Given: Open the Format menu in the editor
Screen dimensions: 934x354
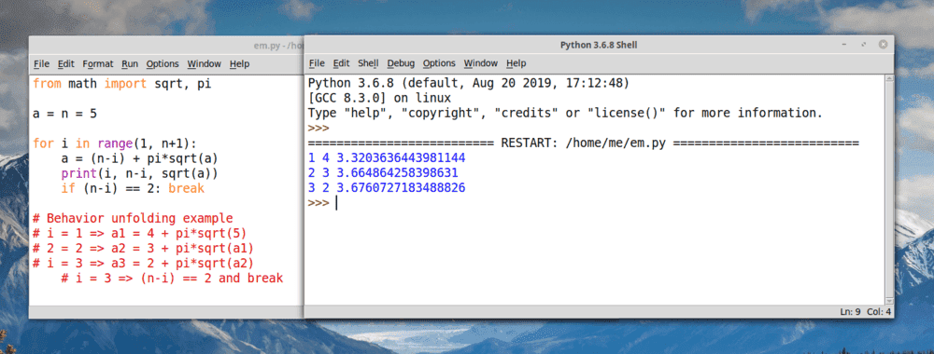Looking at the screenshot, I should tap(98, 64).
